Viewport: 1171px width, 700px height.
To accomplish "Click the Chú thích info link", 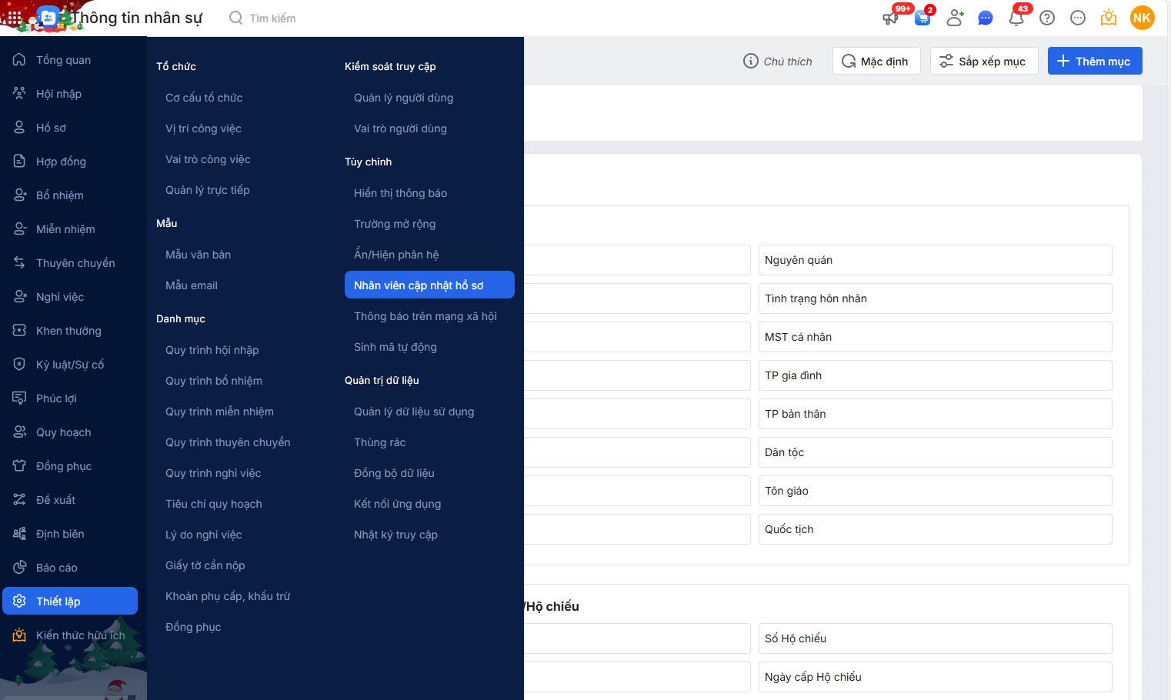I will [777, 61].
